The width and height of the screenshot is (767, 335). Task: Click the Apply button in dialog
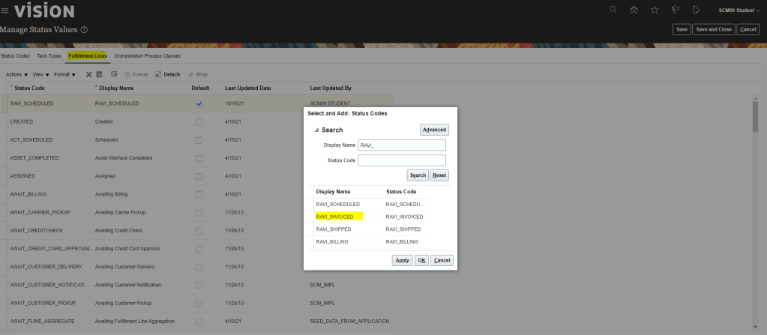click(x=402, y=260)
